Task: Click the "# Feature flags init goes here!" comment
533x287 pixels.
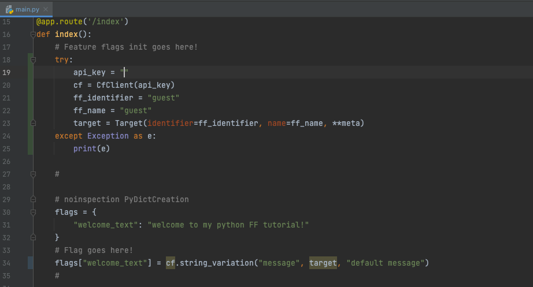Action: 126,47
